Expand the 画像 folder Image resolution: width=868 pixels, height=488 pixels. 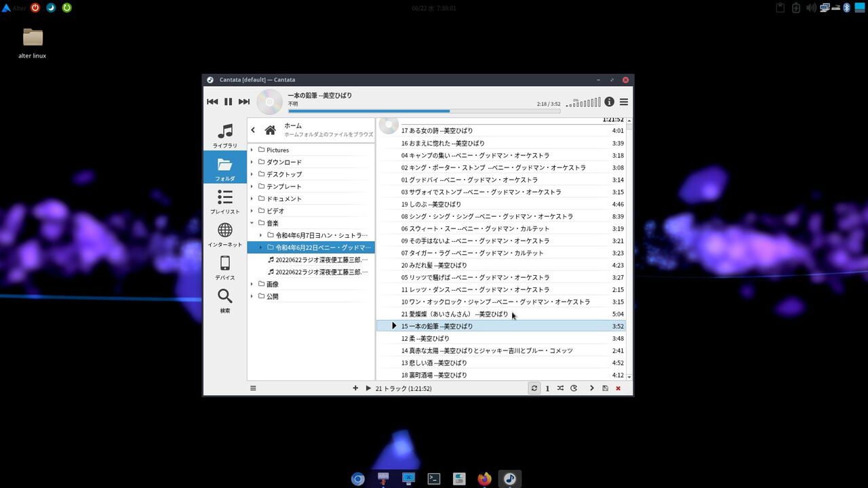point(252,284)
